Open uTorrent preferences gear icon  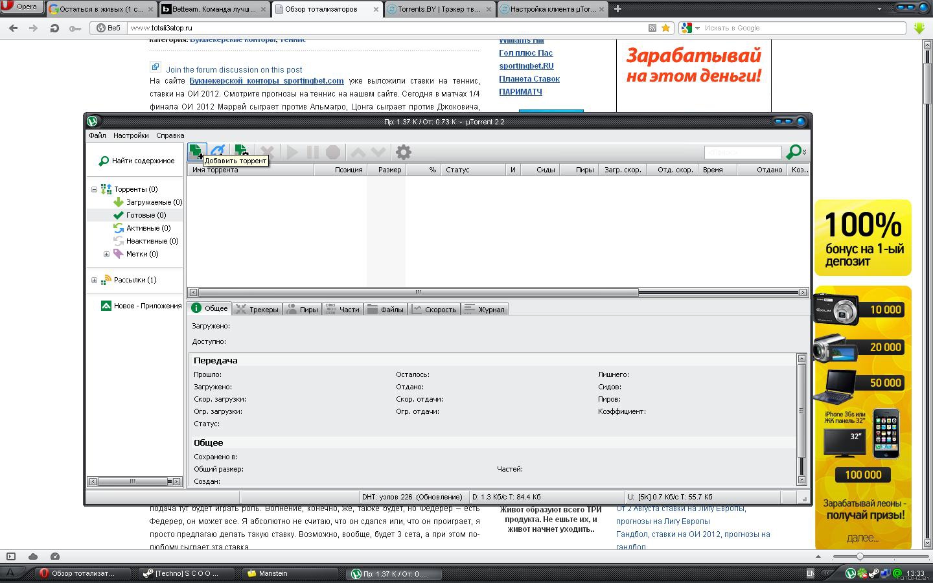pos(403,152)
